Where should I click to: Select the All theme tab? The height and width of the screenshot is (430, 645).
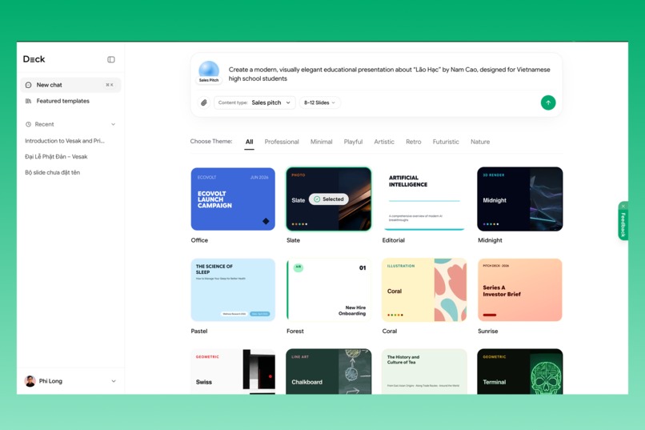point(250,142)
